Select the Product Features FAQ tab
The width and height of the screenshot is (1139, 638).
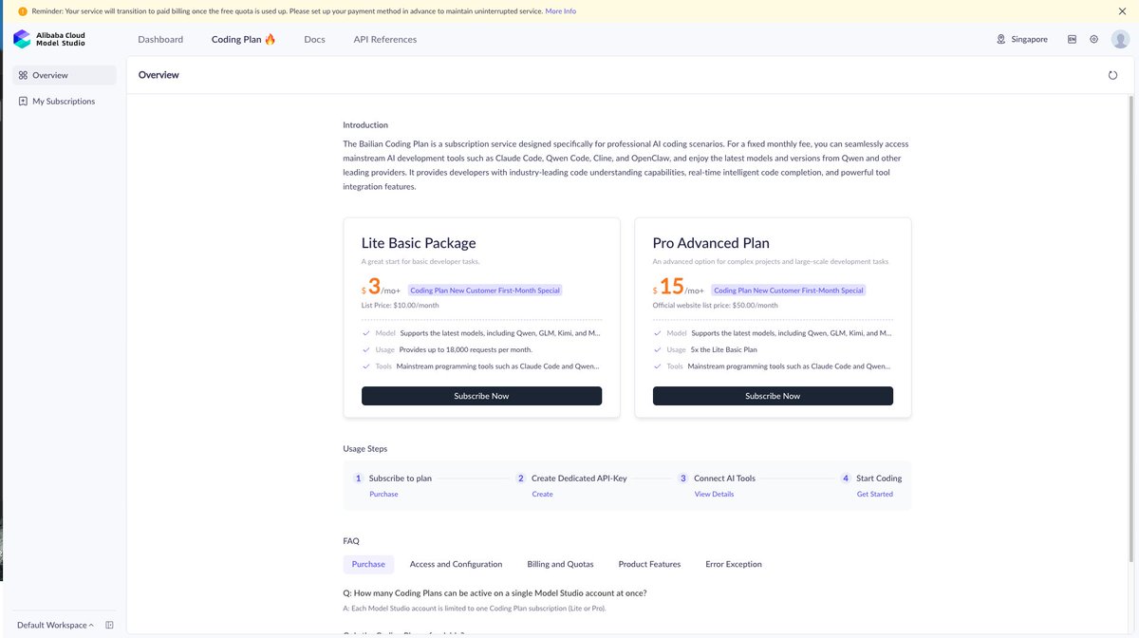(x=649, y=564)
